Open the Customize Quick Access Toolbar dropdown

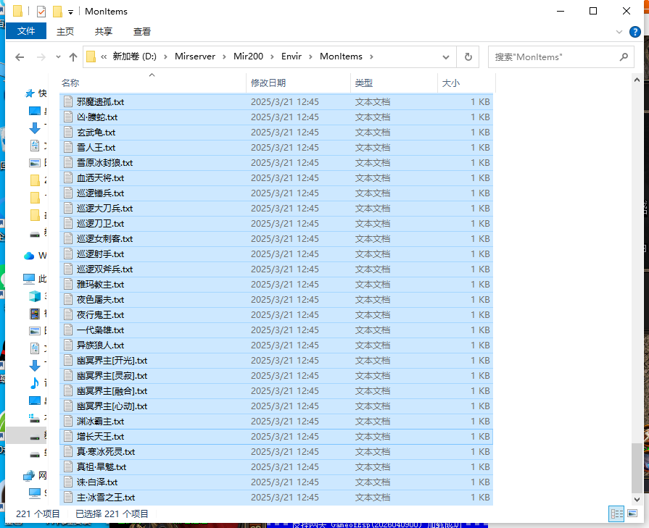pyautogui.click(x=71, y=12)
